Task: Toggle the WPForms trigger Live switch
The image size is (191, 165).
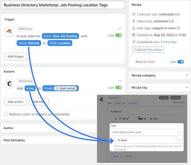Action: click(x=118, y=35)
